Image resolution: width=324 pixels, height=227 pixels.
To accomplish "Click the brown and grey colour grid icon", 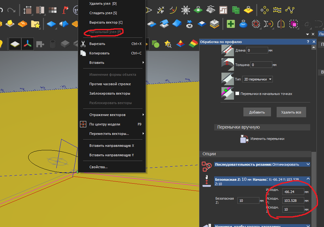I will 52,10.
